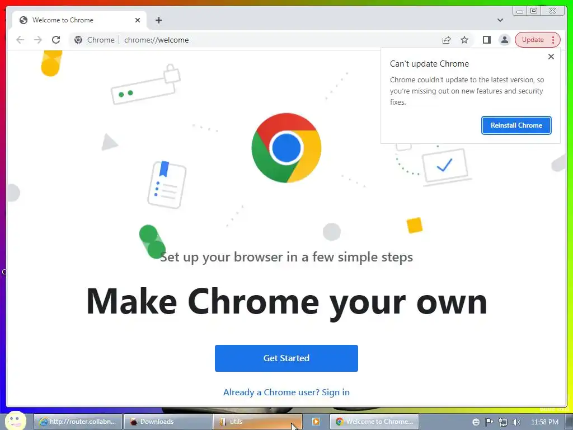Image resolution: width=573 pixels, height=430 pixels.
Task: Minimize the Chrome window
Action: coord(520,11)
